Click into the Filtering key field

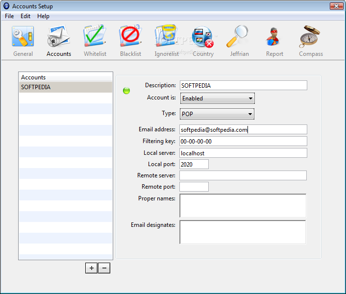pyautogui.click(x=243, y=141)
